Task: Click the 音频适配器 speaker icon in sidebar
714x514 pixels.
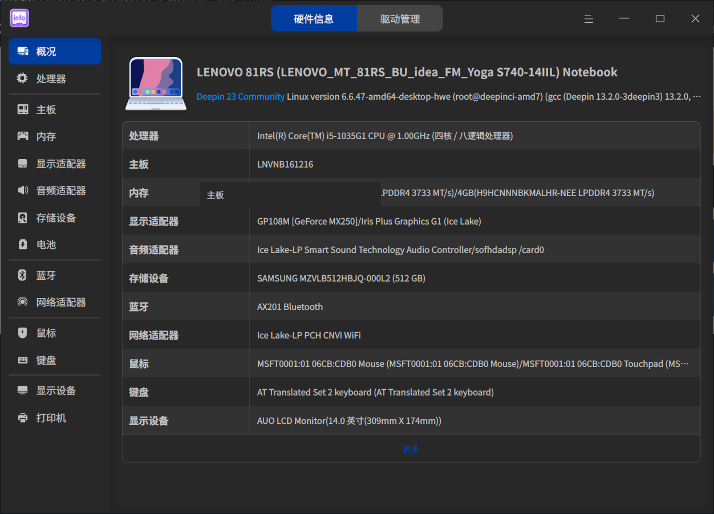Action: pyautogui.click(x=23, y=190)
